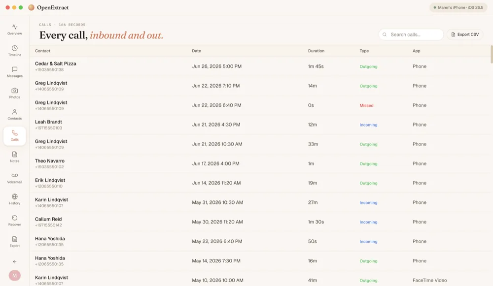Select Greg Lindqvist call at 7:10 PM
The width and height of the screenshot is (493, 286).
point(260,86)
